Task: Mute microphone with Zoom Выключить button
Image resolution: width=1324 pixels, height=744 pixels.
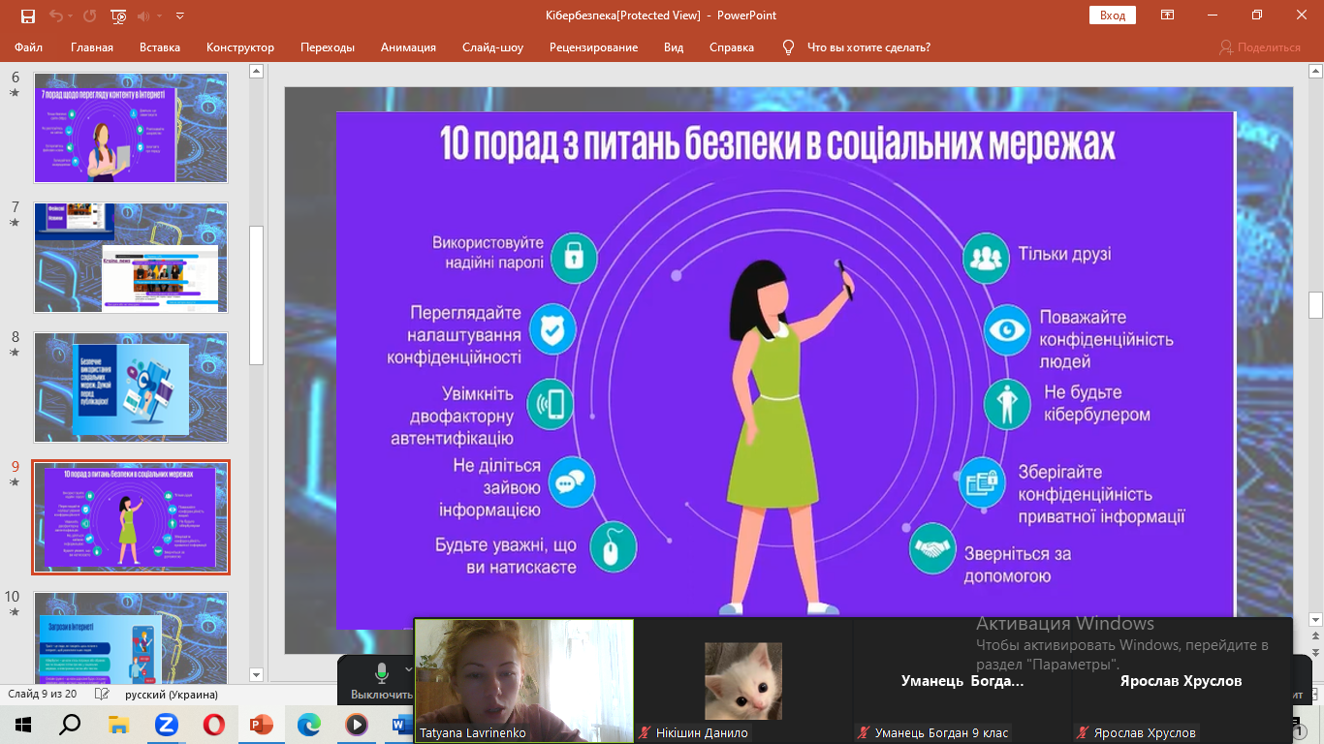Action: click(x=382, y=682)
